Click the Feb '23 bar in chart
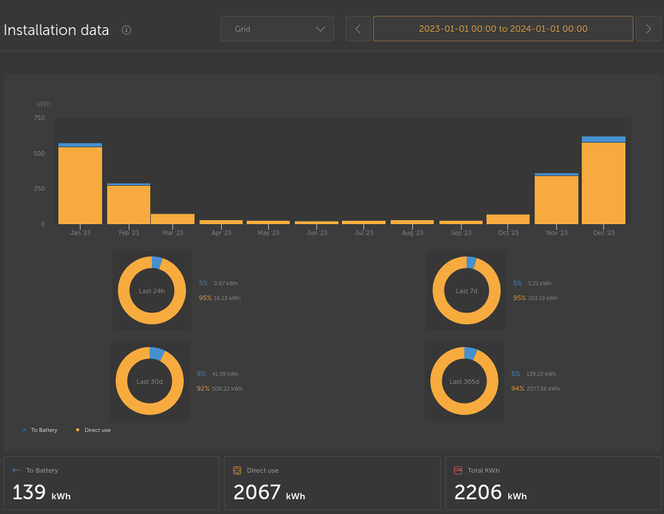This screenshot has width=664, height=514. tap(129, 204)
